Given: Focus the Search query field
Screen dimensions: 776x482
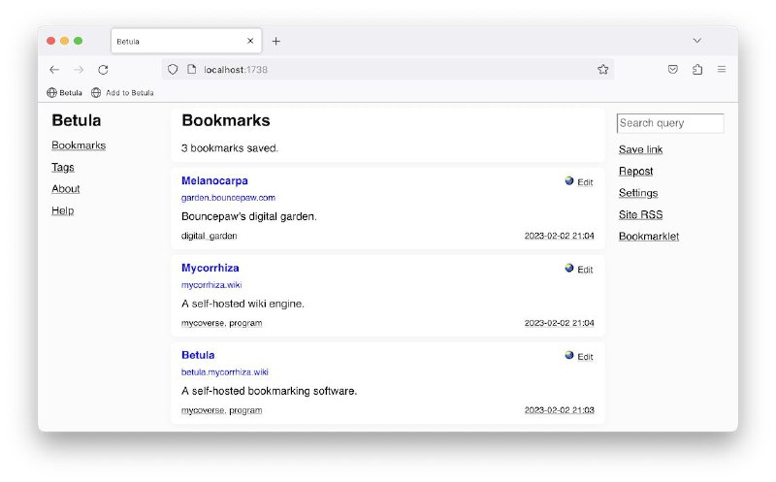Looking at the screenshot, I should coord(670,123).
